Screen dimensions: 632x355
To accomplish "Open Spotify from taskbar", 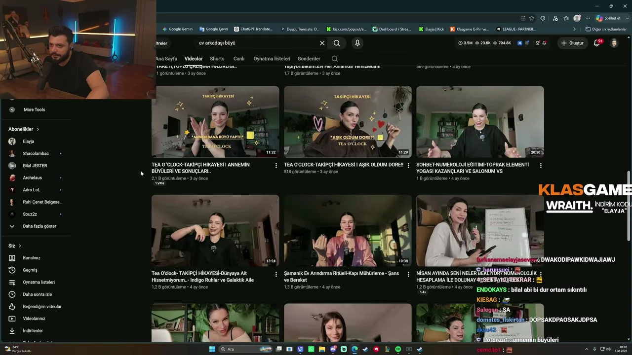I will point(398,349).
